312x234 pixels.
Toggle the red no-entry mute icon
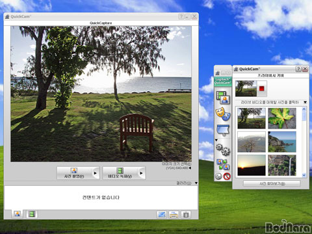point(227,176)
